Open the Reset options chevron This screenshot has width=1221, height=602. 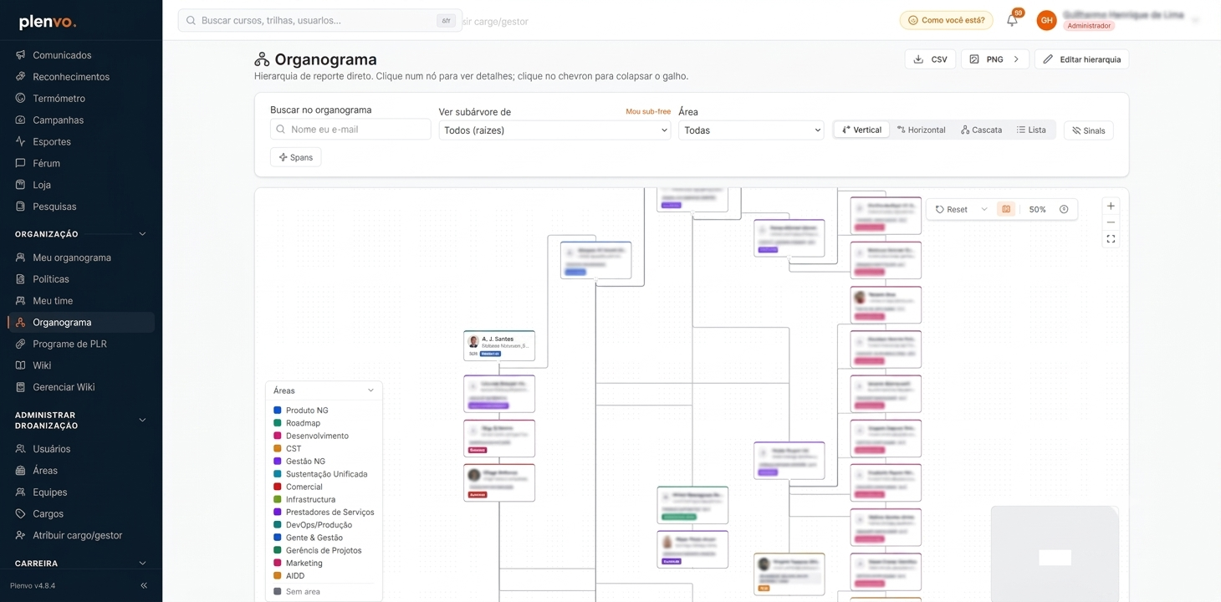tap(983, 209)
